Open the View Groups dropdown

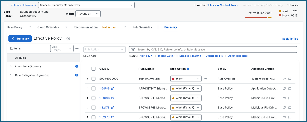point(62,48)
